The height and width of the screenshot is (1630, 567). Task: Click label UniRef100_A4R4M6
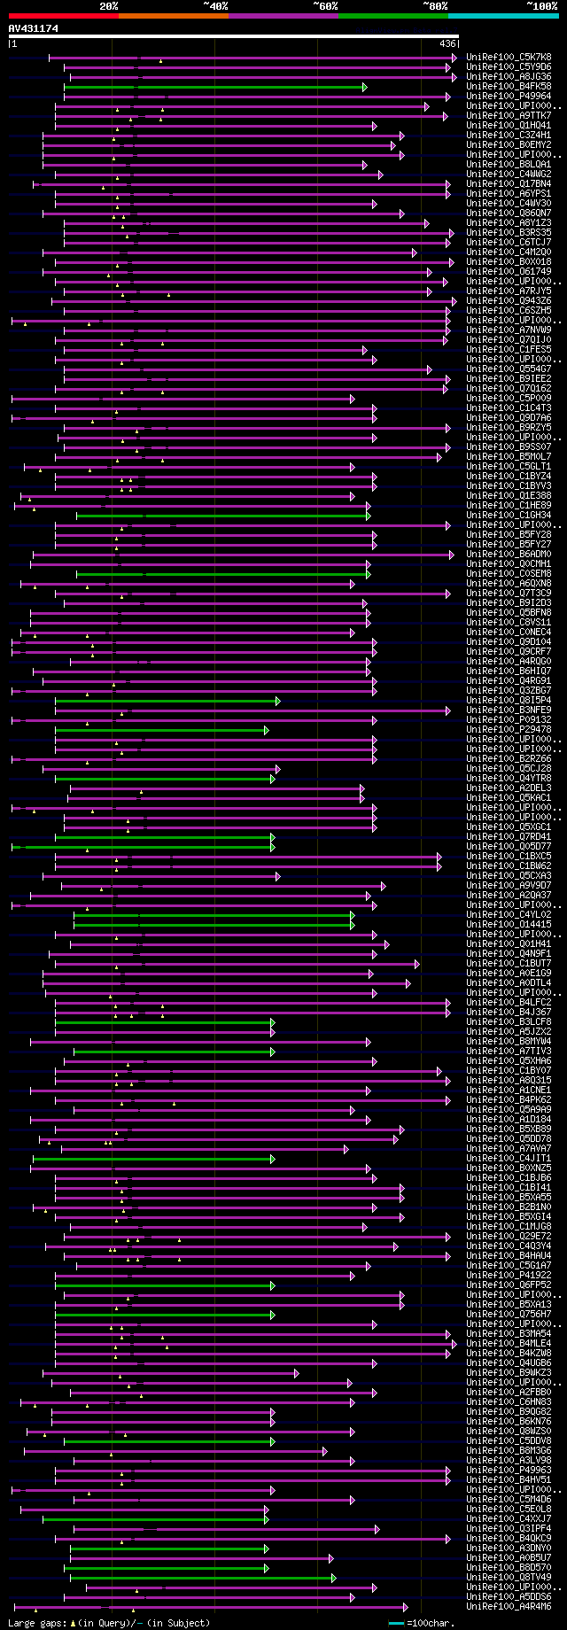tap(509, 1606)
